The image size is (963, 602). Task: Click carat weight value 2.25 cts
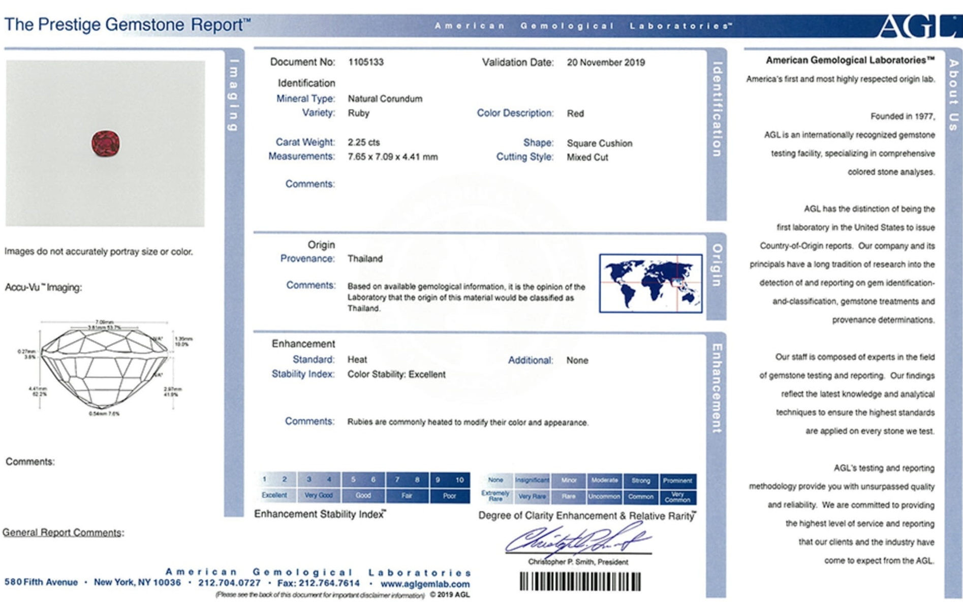364,142
